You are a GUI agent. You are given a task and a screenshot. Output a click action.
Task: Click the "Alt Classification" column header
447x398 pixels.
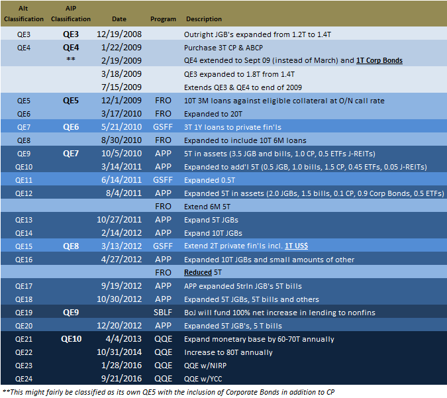pos(24,14)
